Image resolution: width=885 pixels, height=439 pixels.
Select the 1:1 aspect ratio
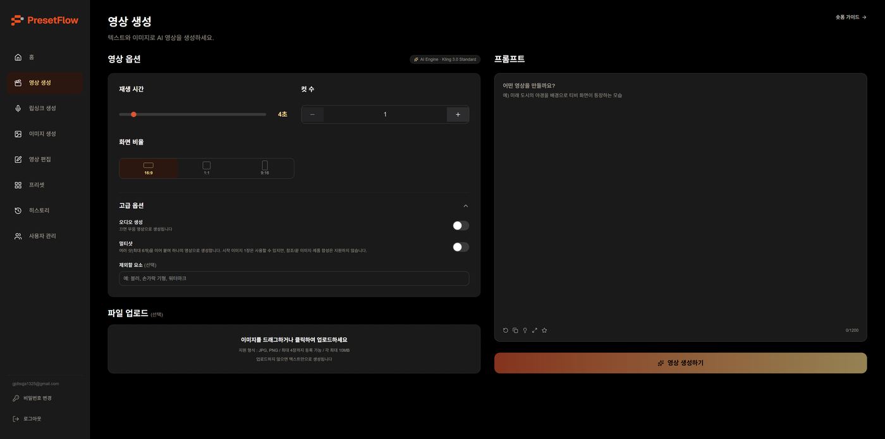(x=207, y=169)
